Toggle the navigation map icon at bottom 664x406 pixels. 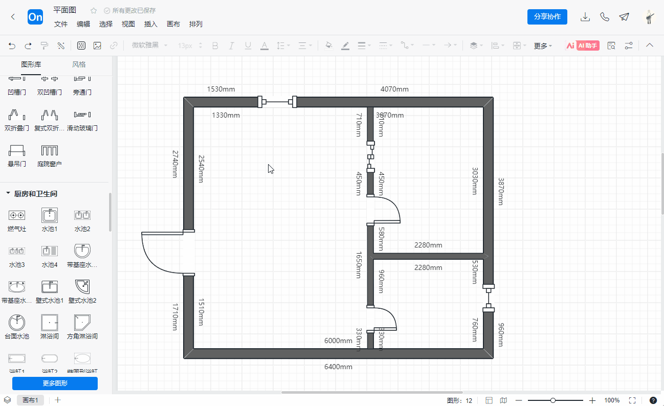(503, 400)
